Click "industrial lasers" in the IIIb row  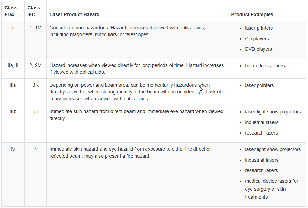(x=261, y=122)
